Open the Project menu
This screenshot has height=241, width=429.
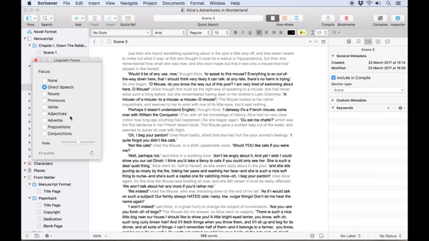pyautogui.click(x=150, y=3)
